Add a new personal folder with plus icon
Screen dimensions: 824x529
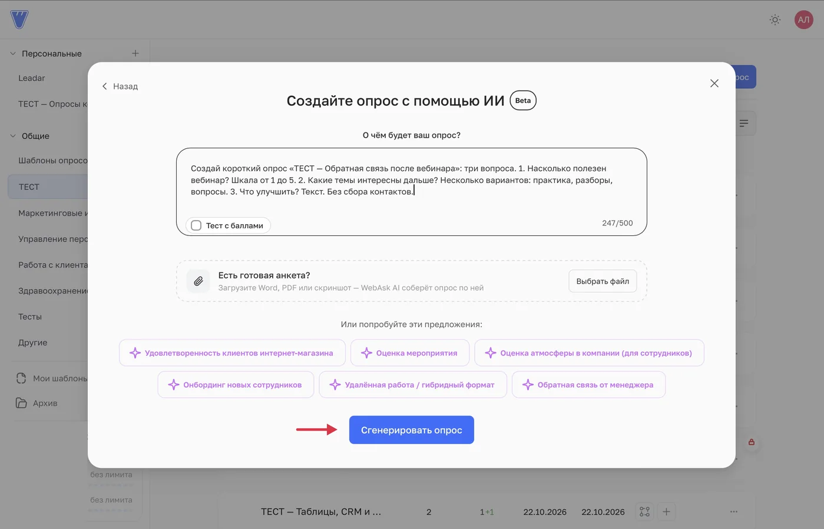[135, 54]
